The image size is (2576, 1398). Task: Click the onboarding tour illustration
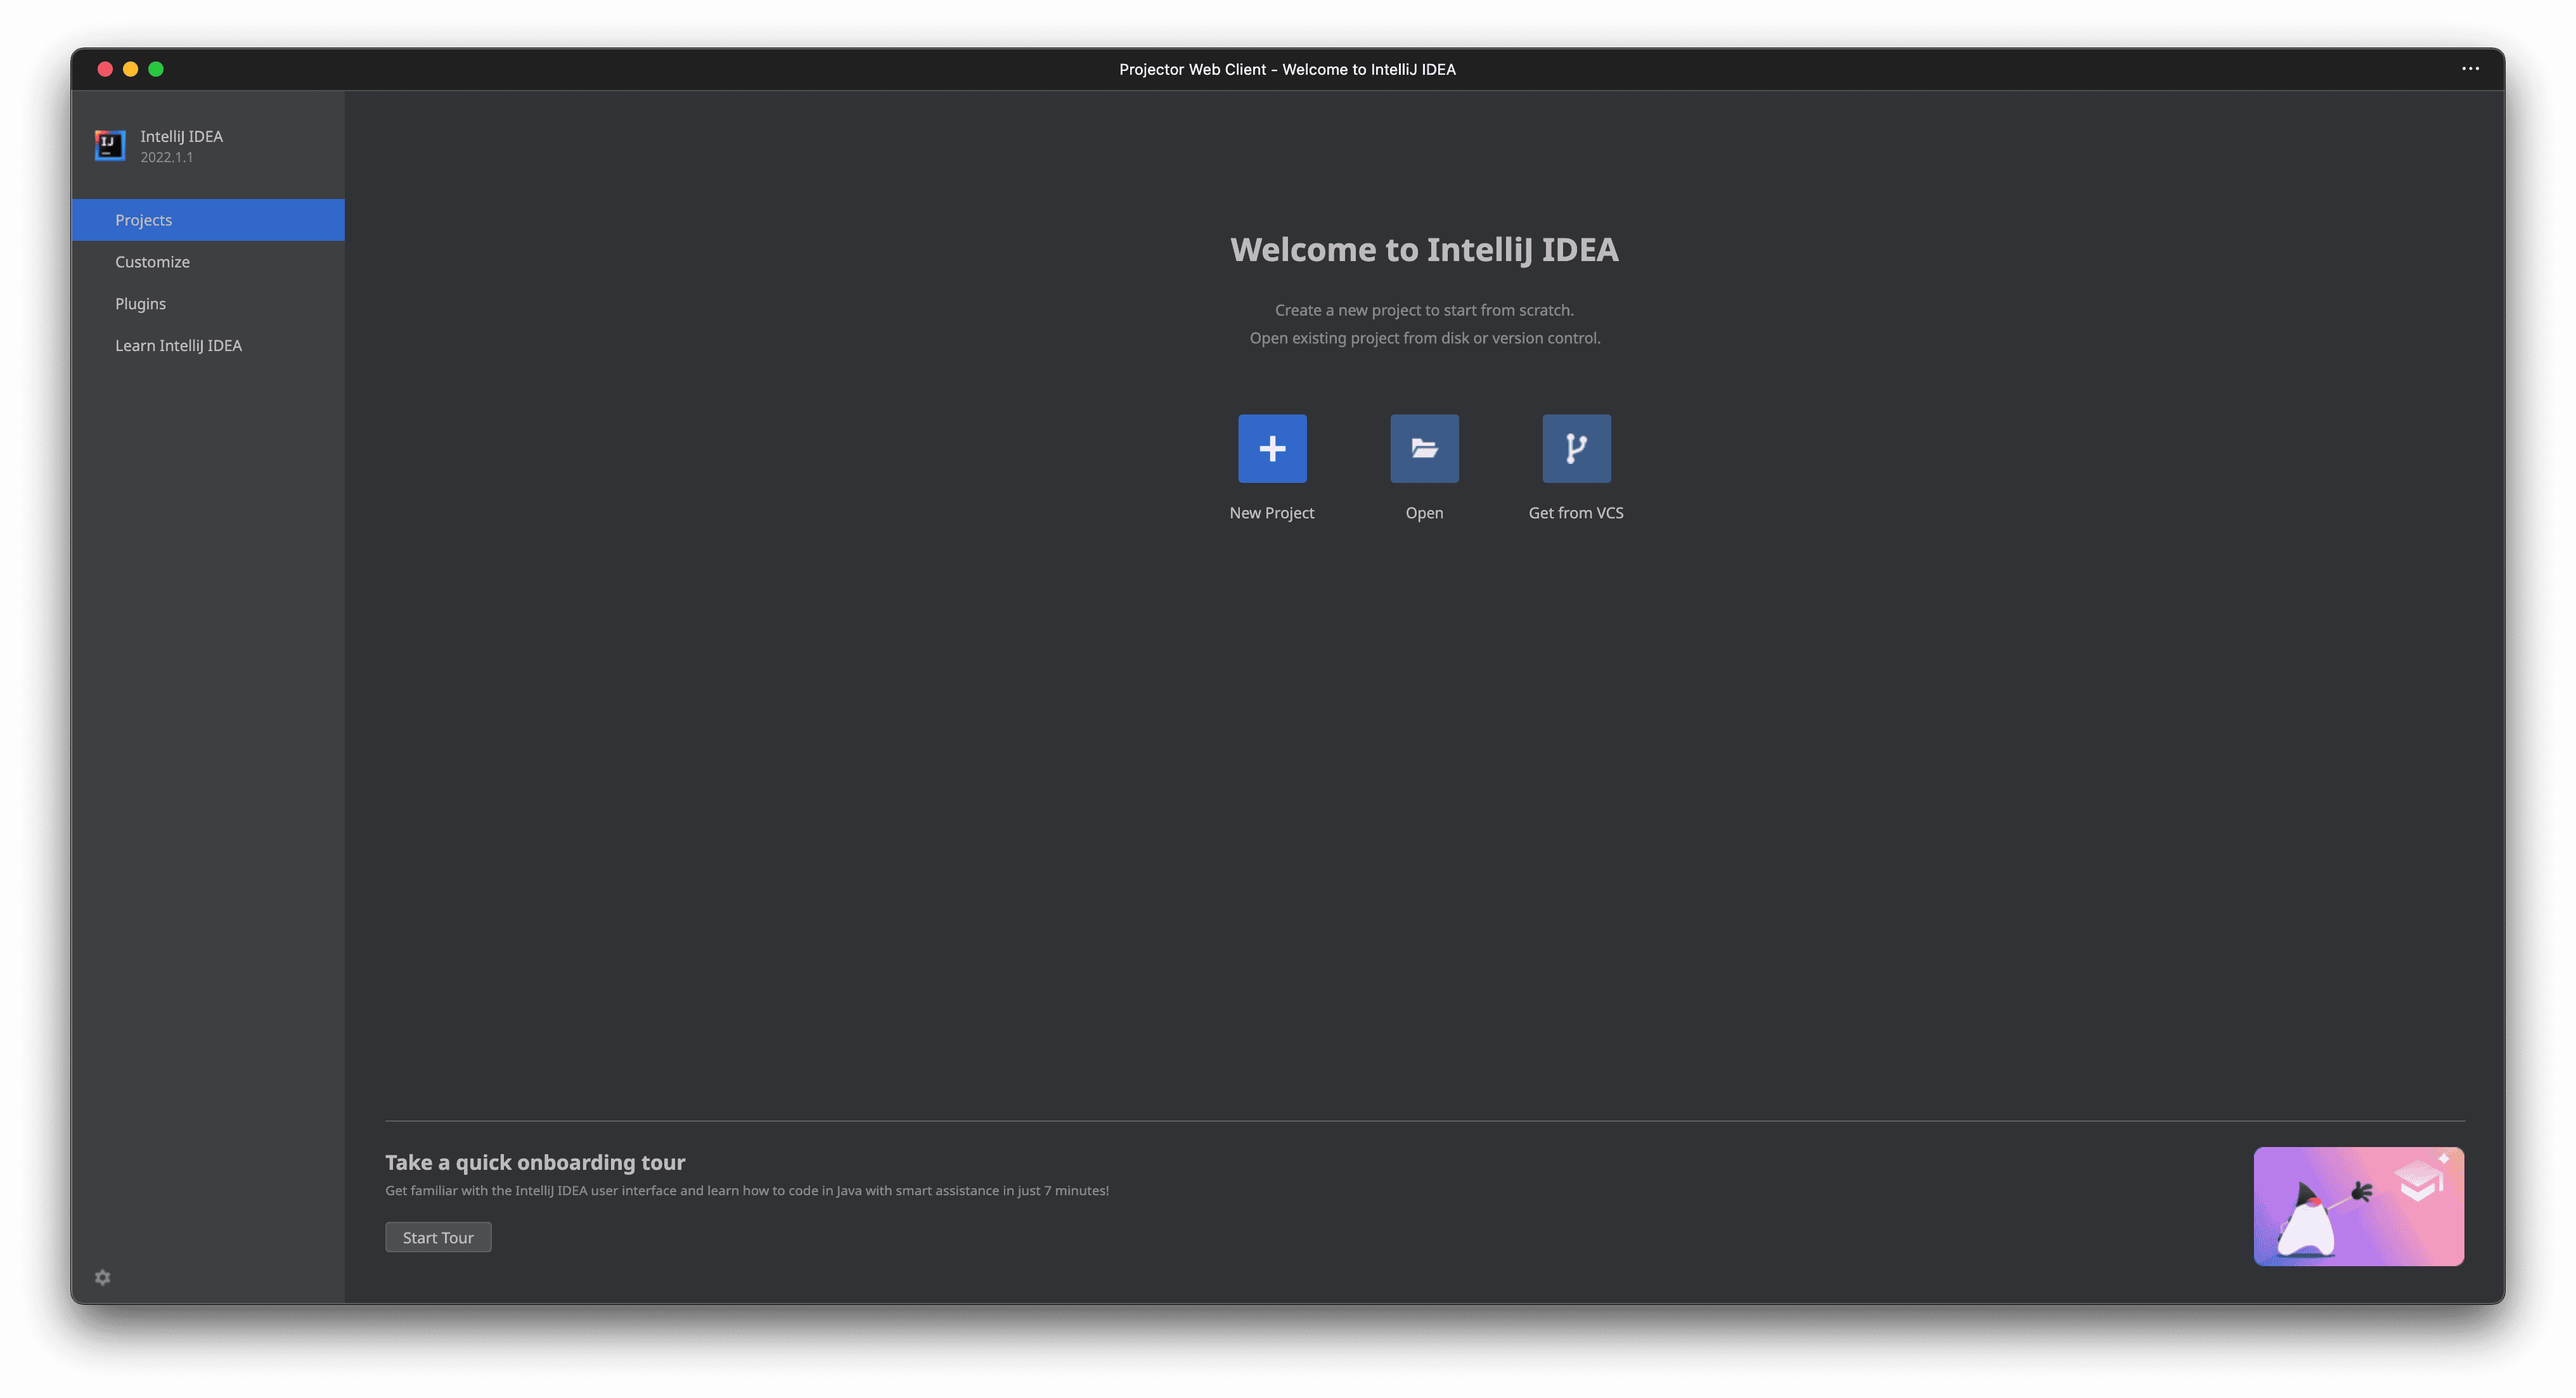pyautogui.click(x=2358, y=1206)
